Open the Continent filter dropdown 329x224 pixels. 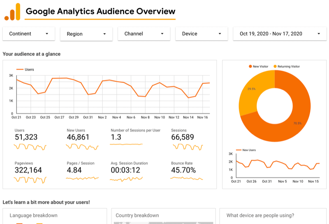click(x=29, y=34)
